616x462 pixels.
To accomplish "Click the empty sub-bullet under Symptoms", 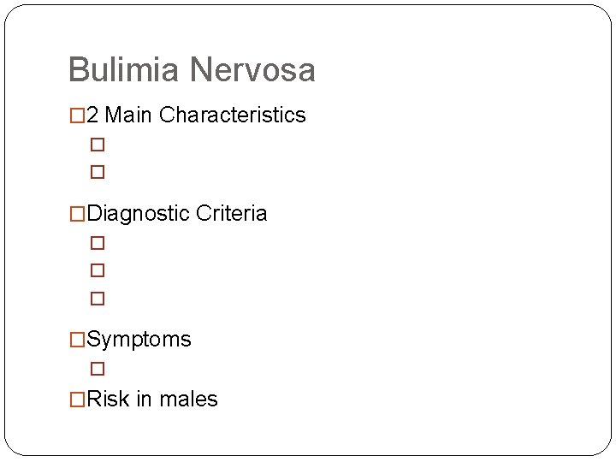I will [x=97, y=369].
